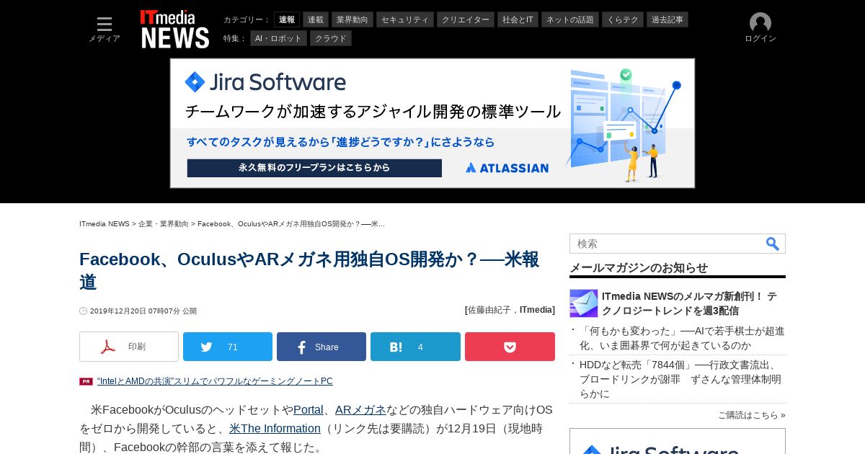
Task: Open the hamburger メディア menu icon
Action: coord(105,25)
